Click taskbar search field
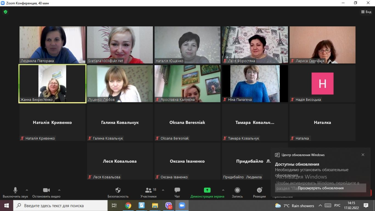The height and width of the screenshot is (211, 375). [60, 205]
